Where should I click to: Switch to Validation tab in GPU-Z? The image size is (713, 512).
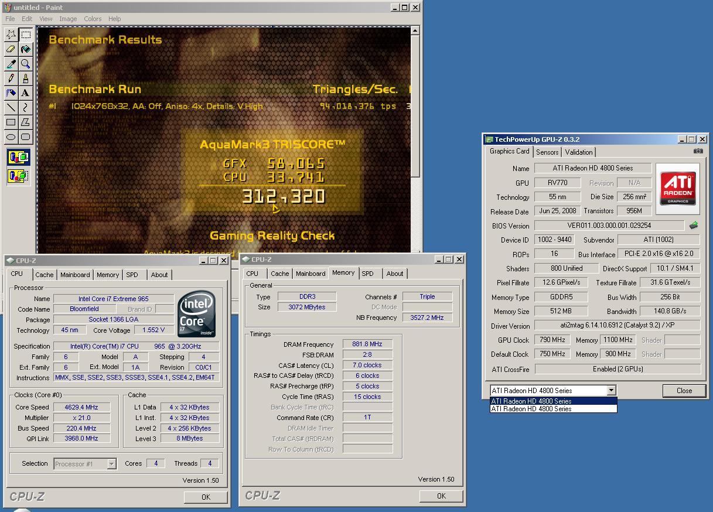[579, 152]
